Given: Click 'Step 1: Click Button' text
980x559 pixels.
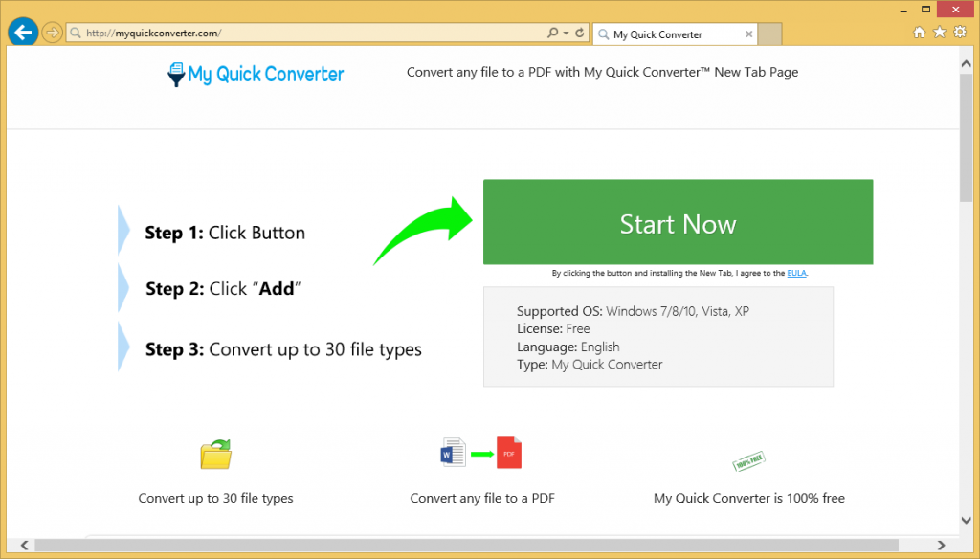Looking at the screenshot, I should (x=225, y=233).
